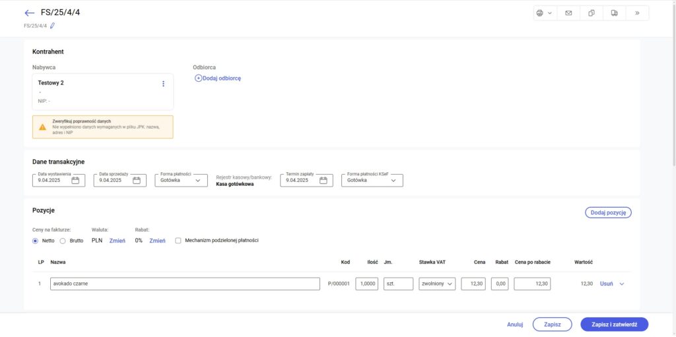Select the Brutto price radio button
The width and height of the screenshot is (676, 337).
point(63,241)
